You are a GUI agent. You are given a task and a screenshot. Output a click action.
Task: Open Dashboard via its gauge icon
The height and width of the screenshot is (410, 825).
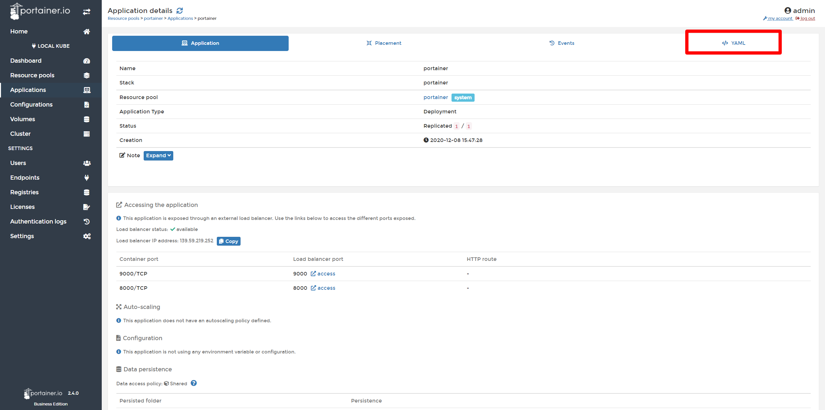point(86,61)
